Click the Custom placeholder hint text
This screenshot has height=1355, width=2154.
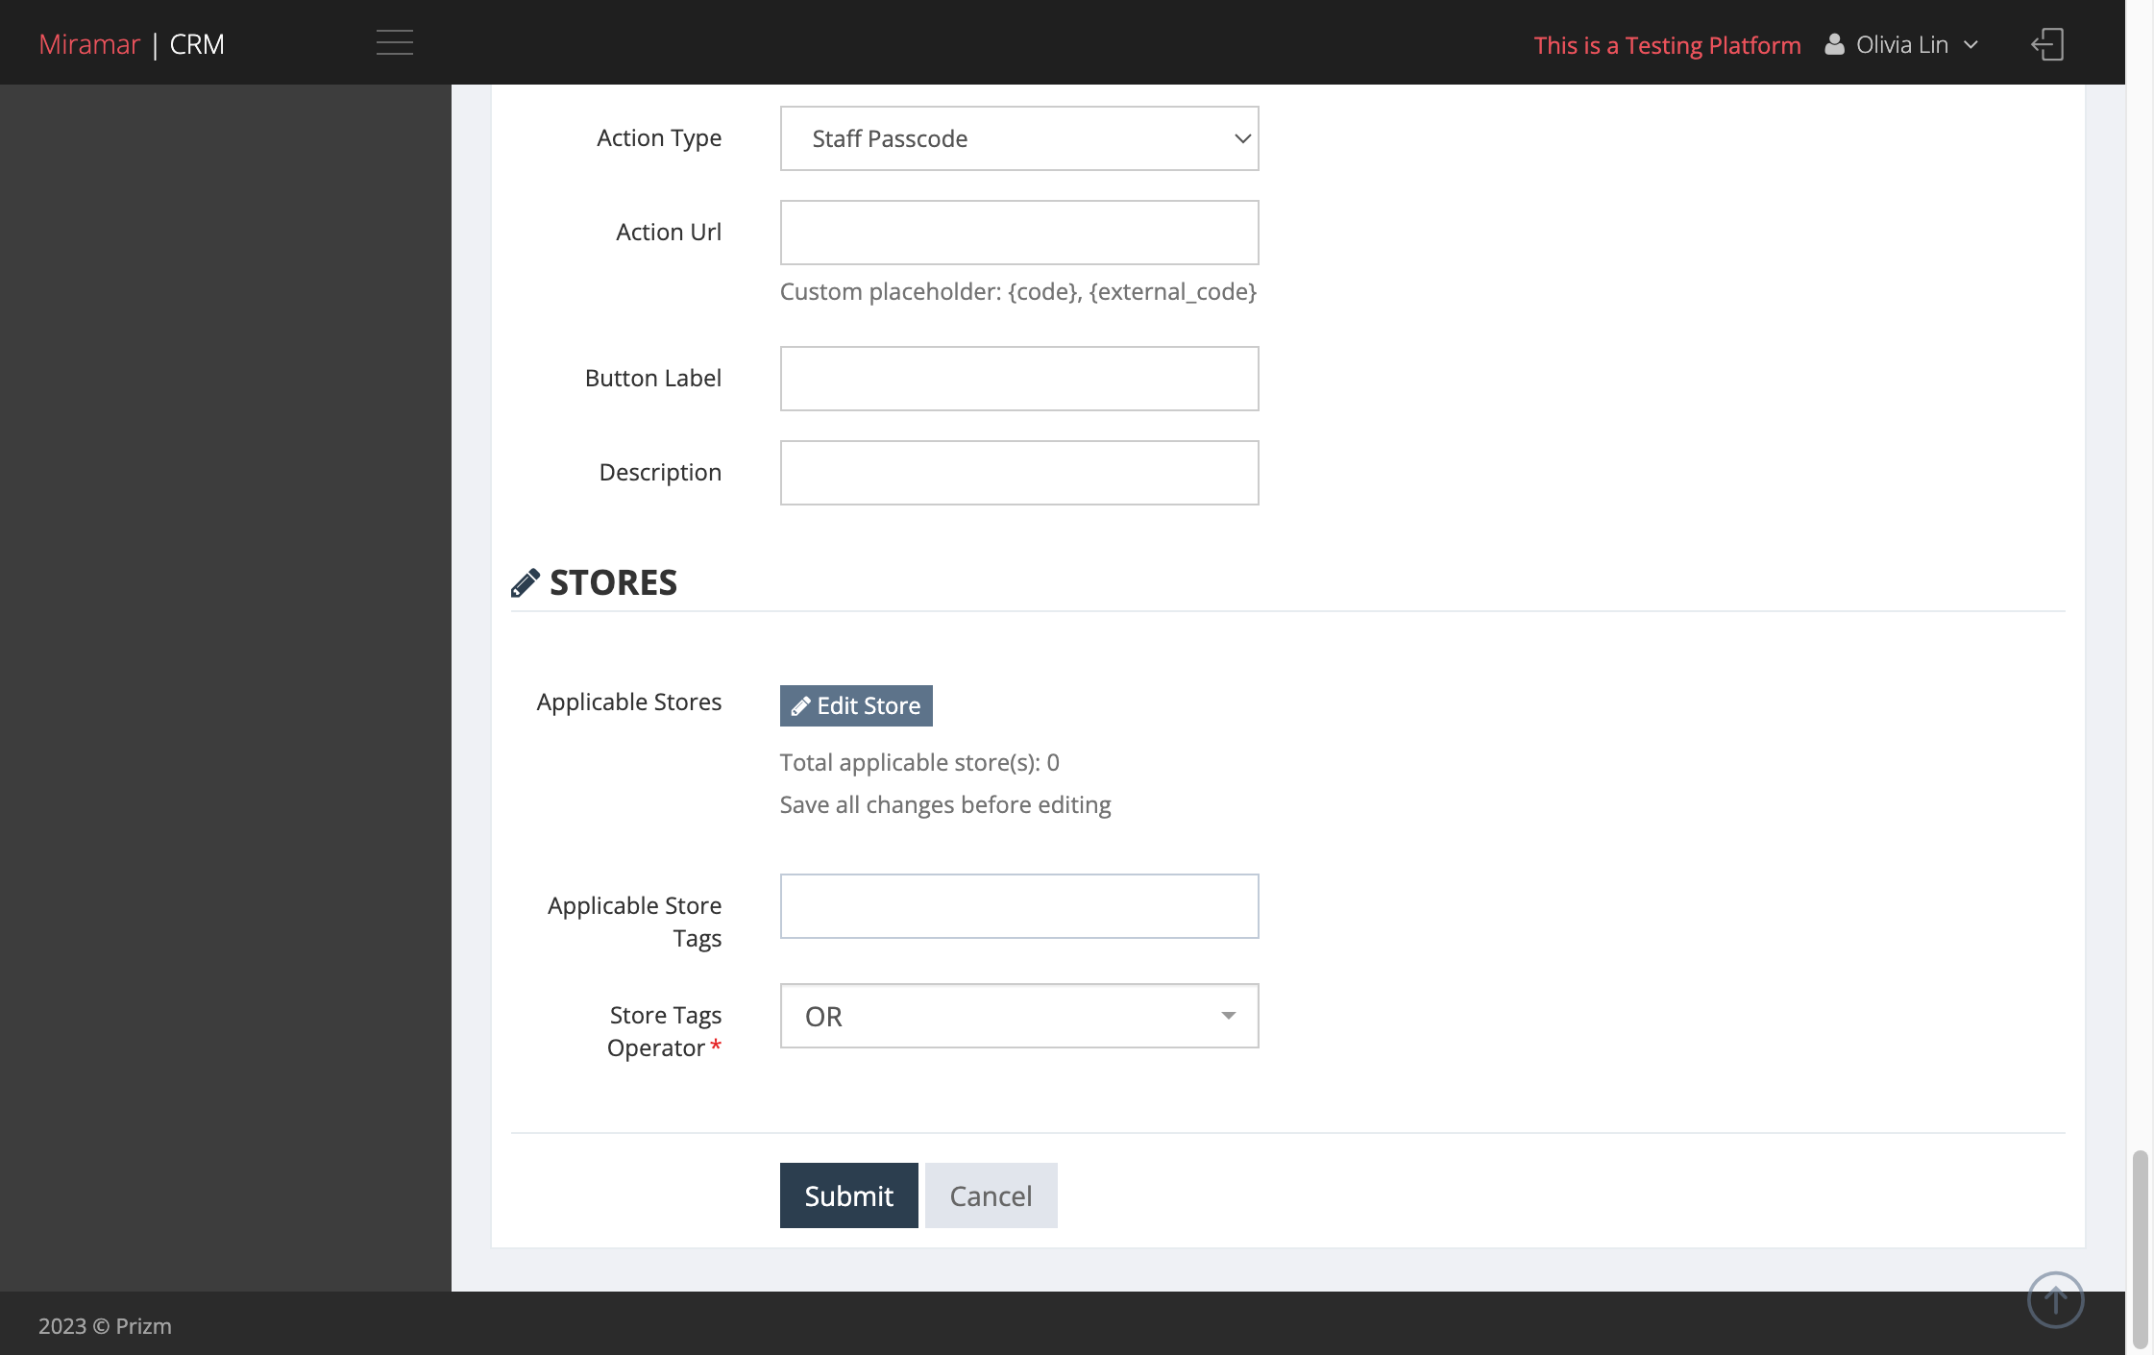1018,291
